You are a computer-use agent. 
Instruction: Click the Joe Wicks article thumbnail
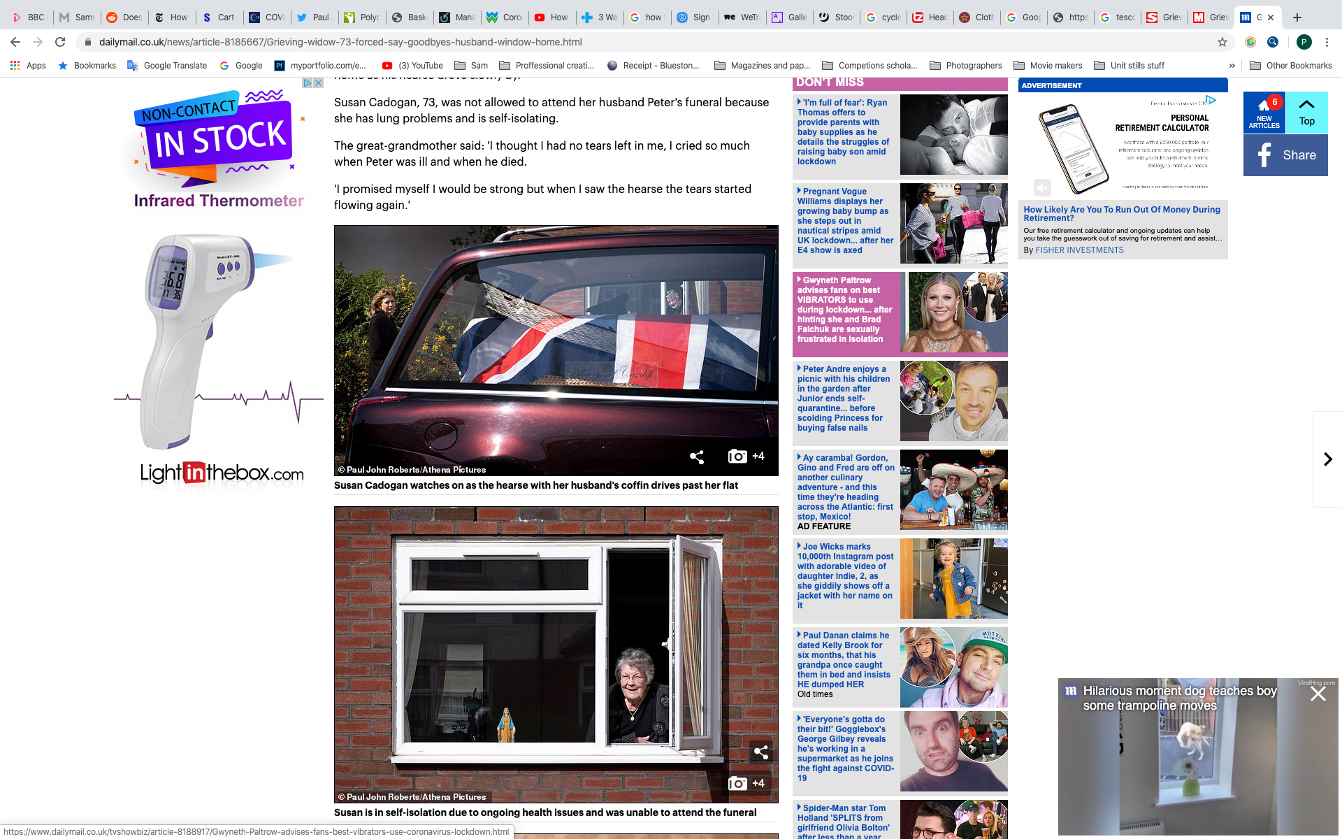point(953,578)
